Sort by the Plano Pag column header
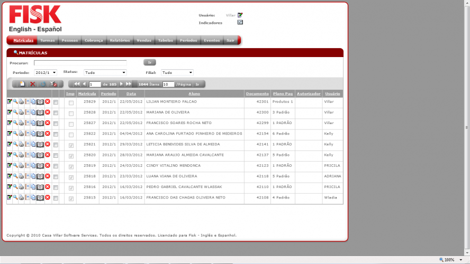 tap(283, 93)
